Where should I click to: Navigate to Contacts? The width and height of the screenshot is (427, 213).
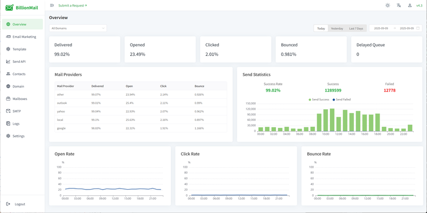pyautogui.click(x=22, y=74)
